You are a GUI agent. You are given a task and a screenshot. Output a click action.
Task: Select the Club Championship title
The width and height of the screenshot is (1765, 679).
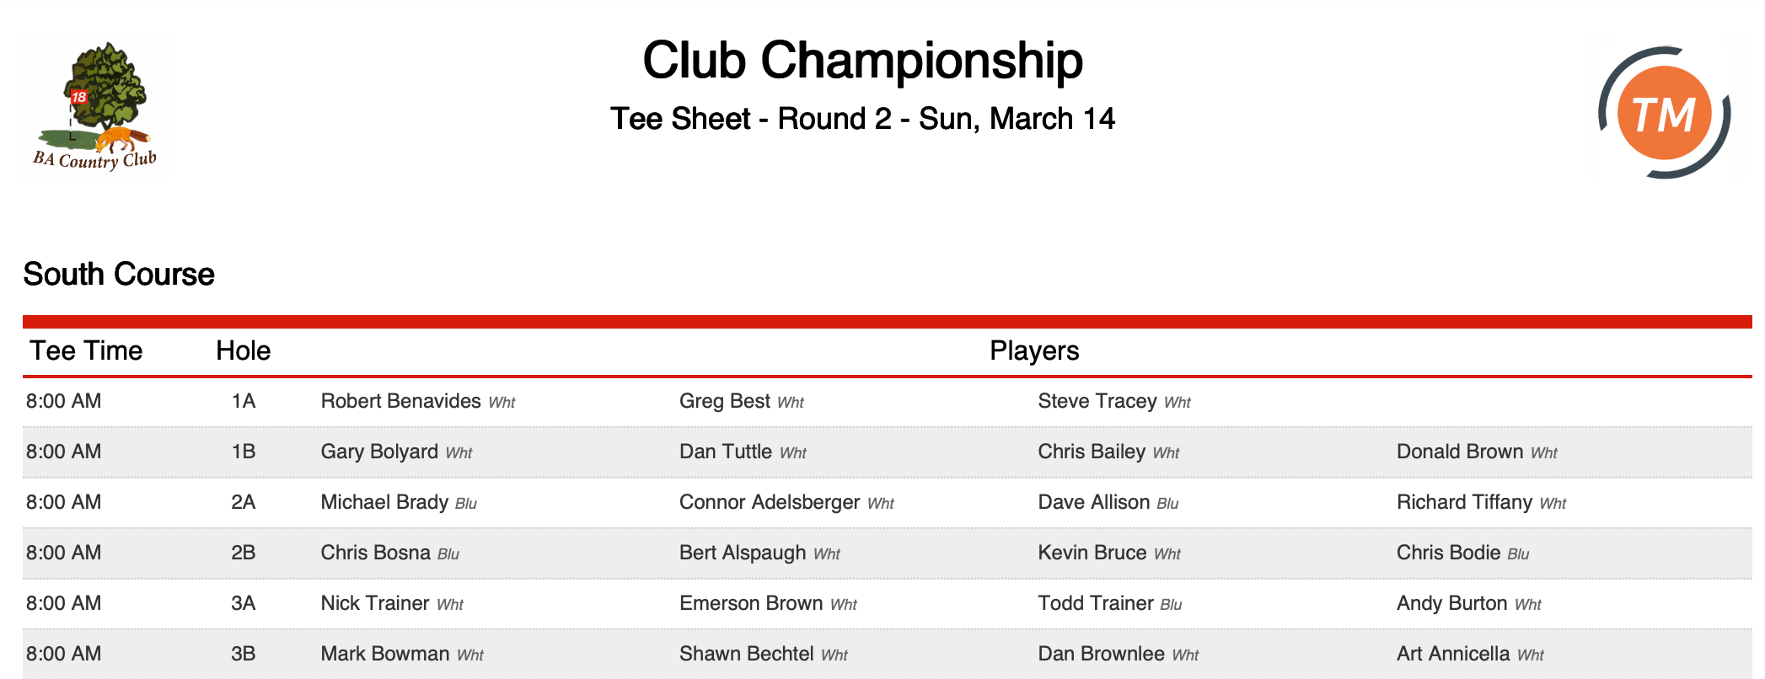(862, 61)
